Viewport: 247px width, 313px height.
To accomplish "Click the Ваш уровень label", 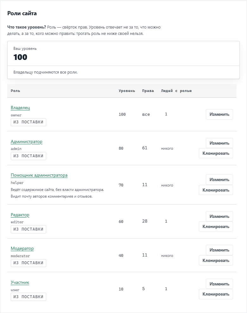I will 25,49.
